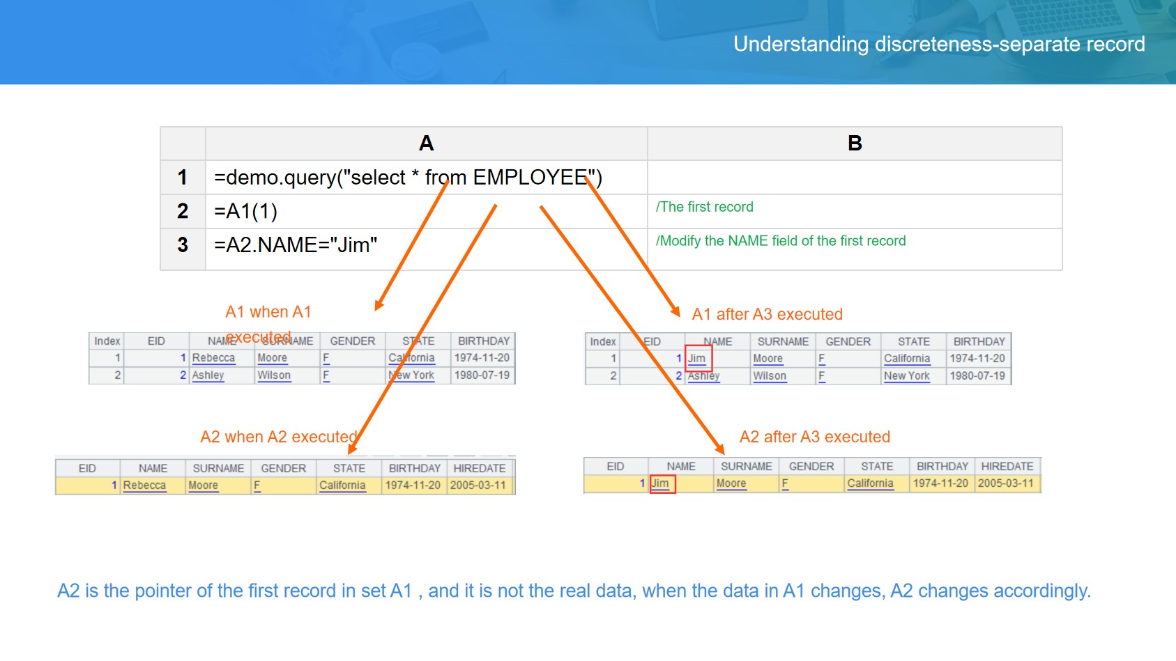
Task: Click the "A1 after A3 executed" orange label
Action: (767, 314)
